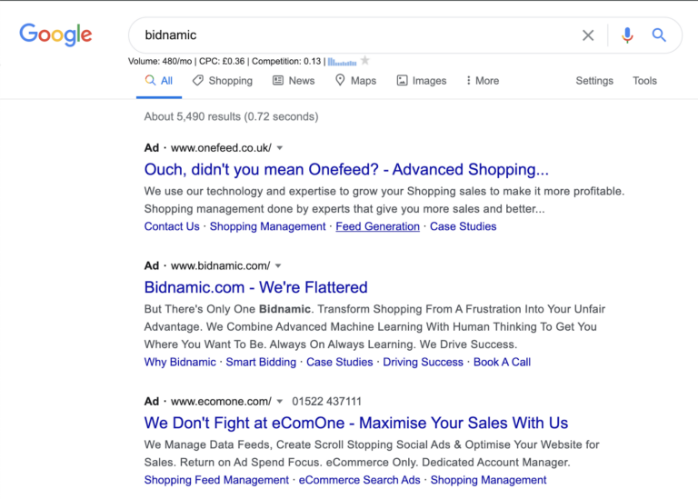Click the Book A Call sitelink
This screenshot has height=499, width=698.
tap(502, 363)
